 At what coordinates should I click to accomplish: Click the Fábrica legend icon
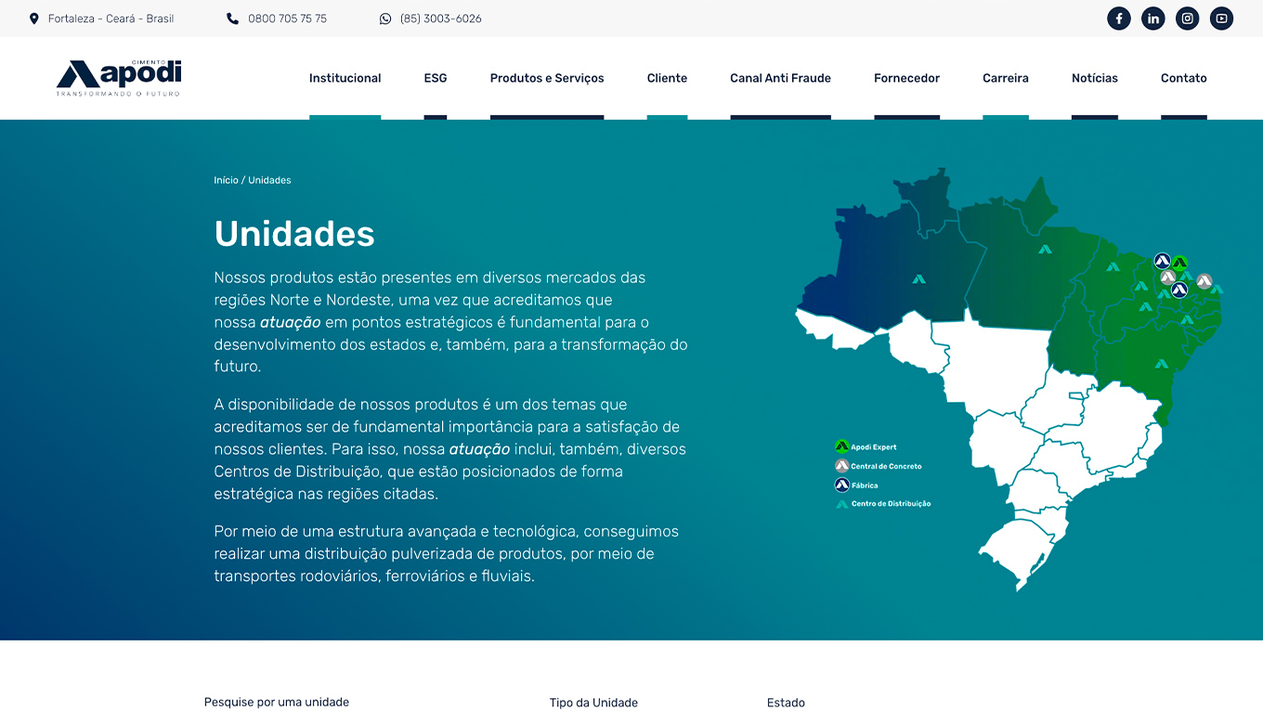coord(842,485)
